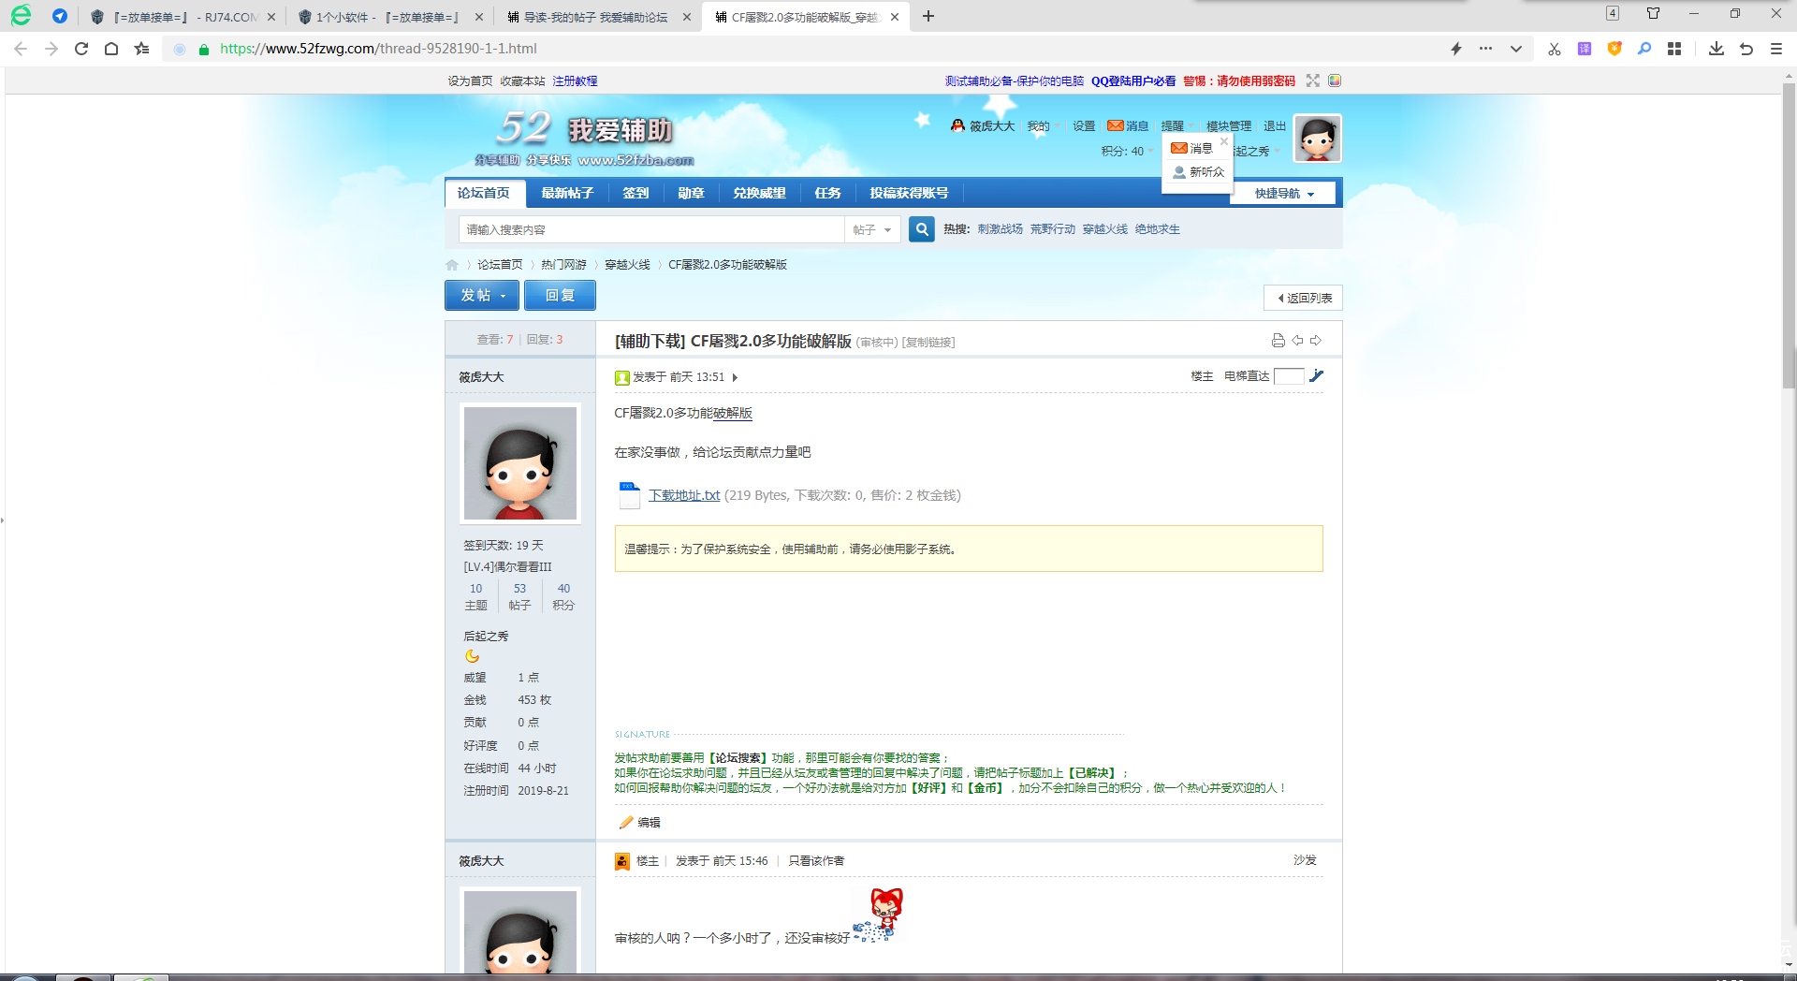Download the 下载地址.txt attachment

pos(684,495)
